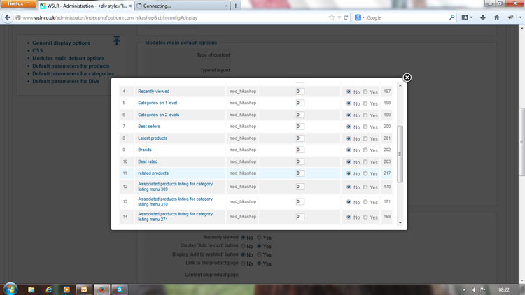This screenshot has width=525, height=295.
Task: Select No for listing menu 271 row
Action: 349,217
